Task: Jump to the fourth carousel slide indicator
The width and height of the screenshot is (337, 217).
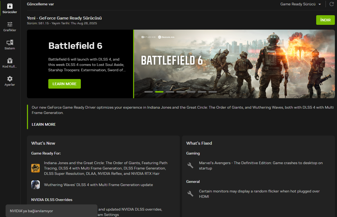Action: click(181, 92)
